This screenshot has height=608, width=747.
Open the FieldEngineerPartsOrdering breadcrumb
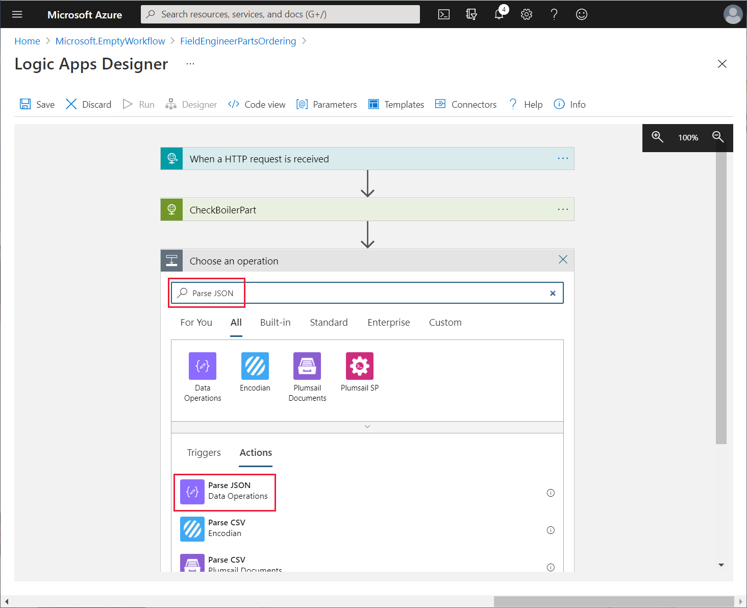[x=238, y=41]
